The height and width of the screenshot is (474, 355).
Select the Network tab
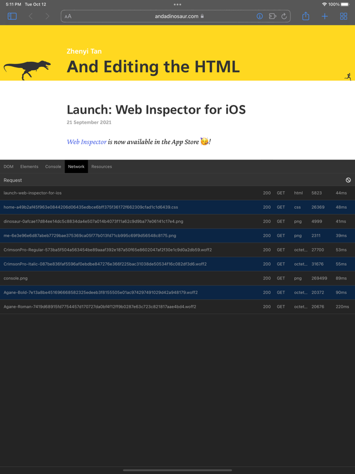76,167
